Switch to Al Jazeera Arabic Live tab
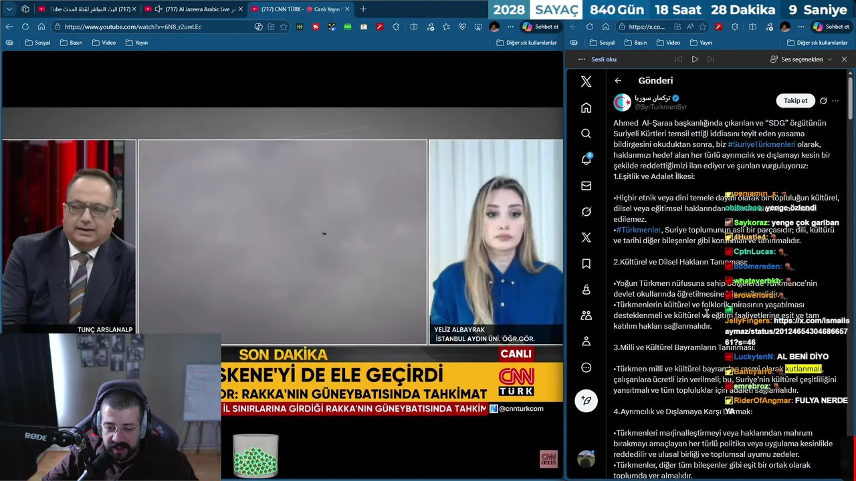856x481 pixels. (x=194, y=9)
